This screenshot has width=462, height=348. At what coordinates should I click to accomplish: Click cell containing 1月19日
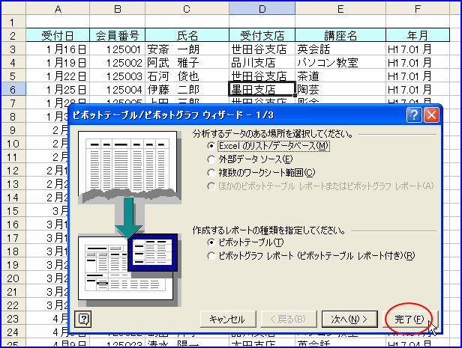coord(58,63)
